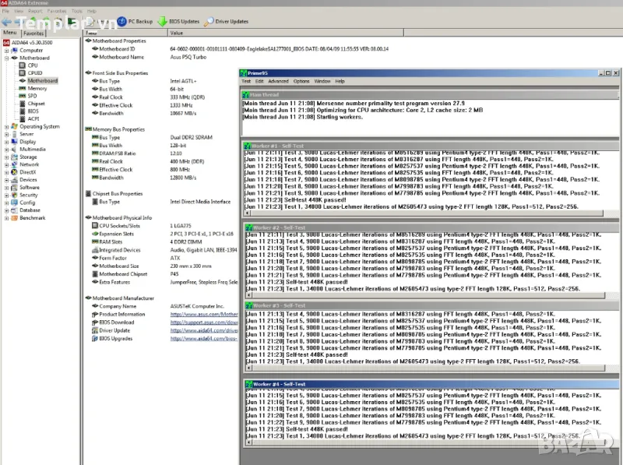Click the Driver Updates magnifier icon

pos(209,22)
